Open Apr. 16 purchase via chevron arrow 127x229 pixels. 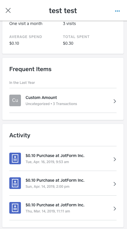[115, 159]
